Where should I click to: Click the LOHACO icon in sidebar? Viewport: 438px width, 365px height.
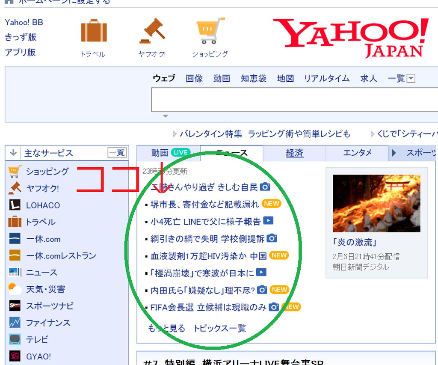coord(15,205)
